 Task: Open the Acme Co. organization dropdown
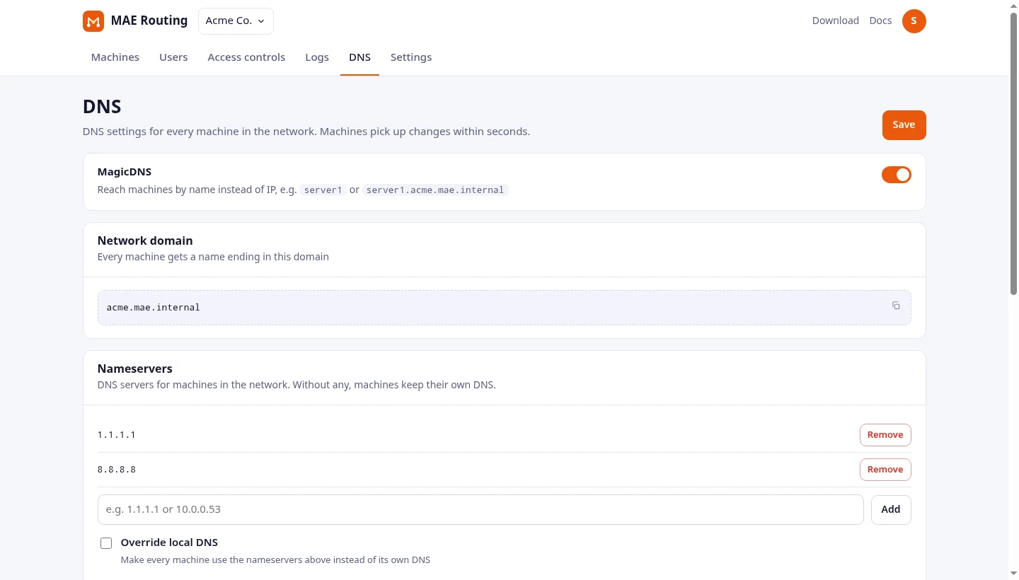(236, 21)
